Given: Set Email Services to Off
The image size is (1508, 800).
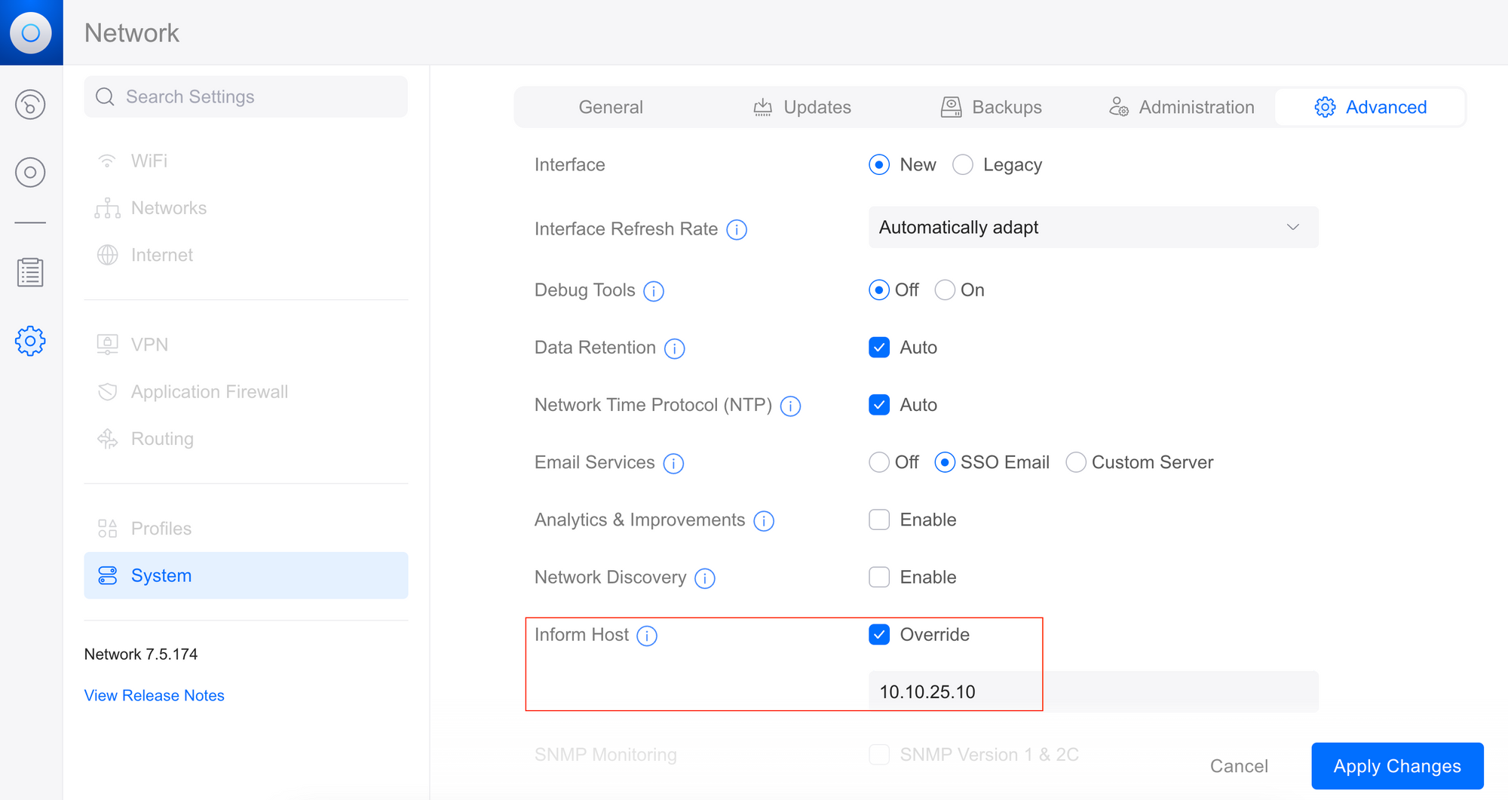Looking at the screenshot, I should [x=879, y=462].
